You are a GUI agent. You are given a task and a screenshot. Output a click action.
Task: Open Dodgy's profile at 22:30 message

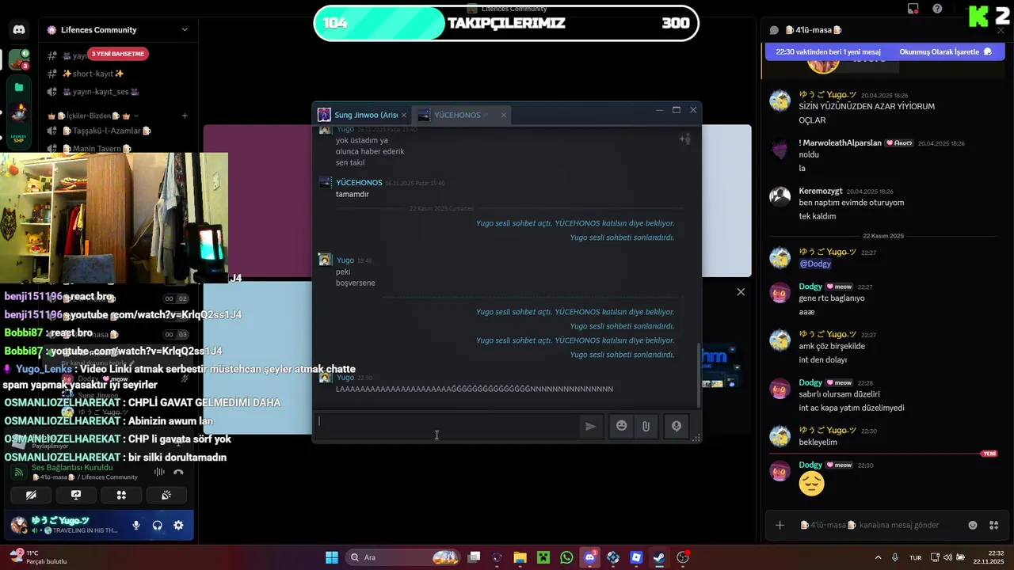click(x=810, y=465)
